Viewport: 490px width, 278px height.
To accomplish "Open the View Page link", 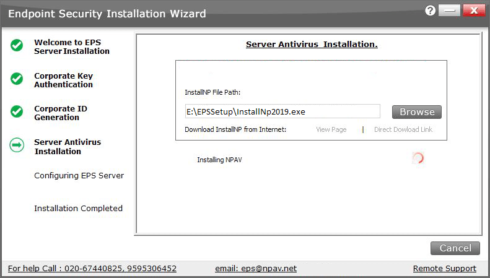I will [x=331, y=129].
